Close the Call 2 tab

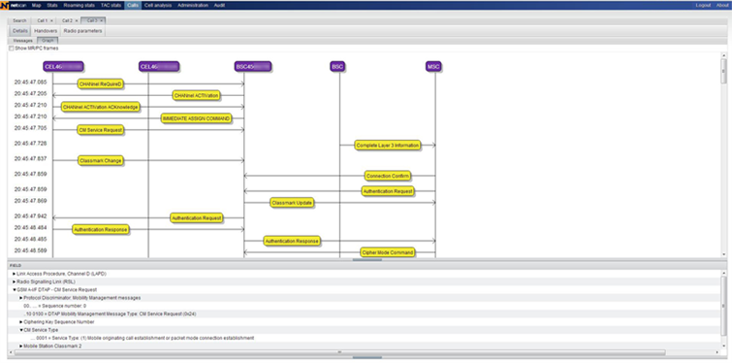(76, 20)
